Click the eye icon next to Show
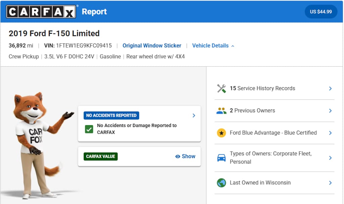 pos(178,156)
